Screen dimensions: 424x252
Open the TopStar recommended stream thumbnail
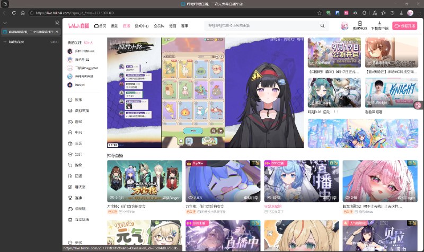pyautogui.click(x=223, y=181)
